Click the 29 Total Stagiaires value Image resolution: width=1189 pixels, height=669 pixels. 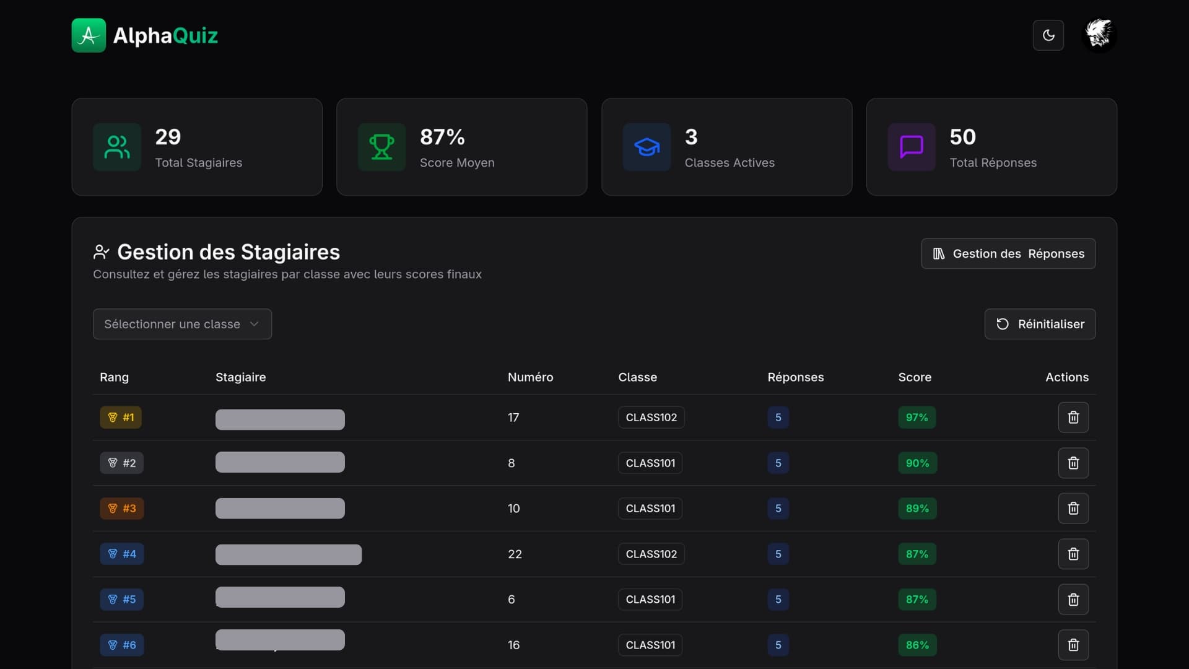click(x=168, y=137)
